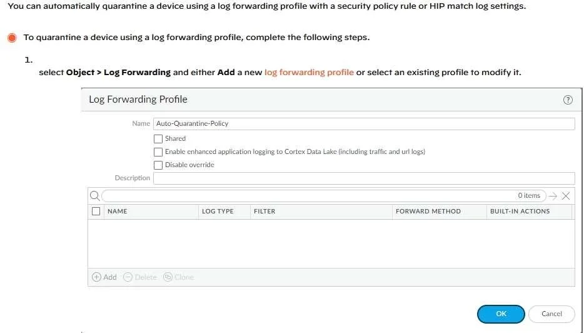Screen dimensions: 584x333
Task: Click the Add plus icon below the table
Action: pyautogui.click(x=96, y=277)
